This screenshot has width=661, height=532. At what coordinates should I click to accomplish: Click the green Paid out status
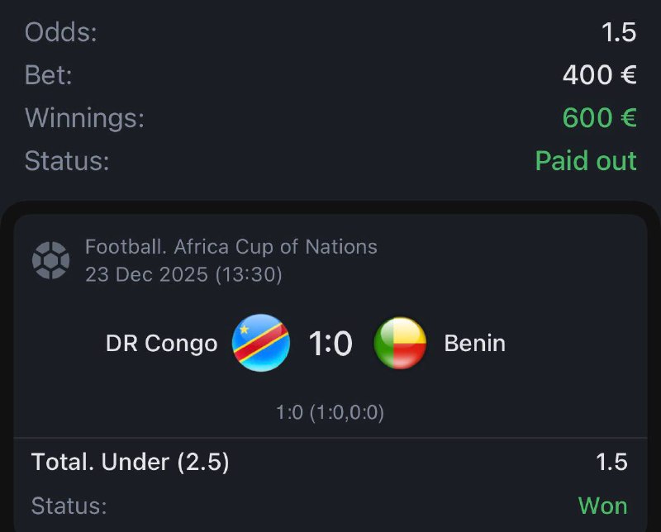[585, 160]
